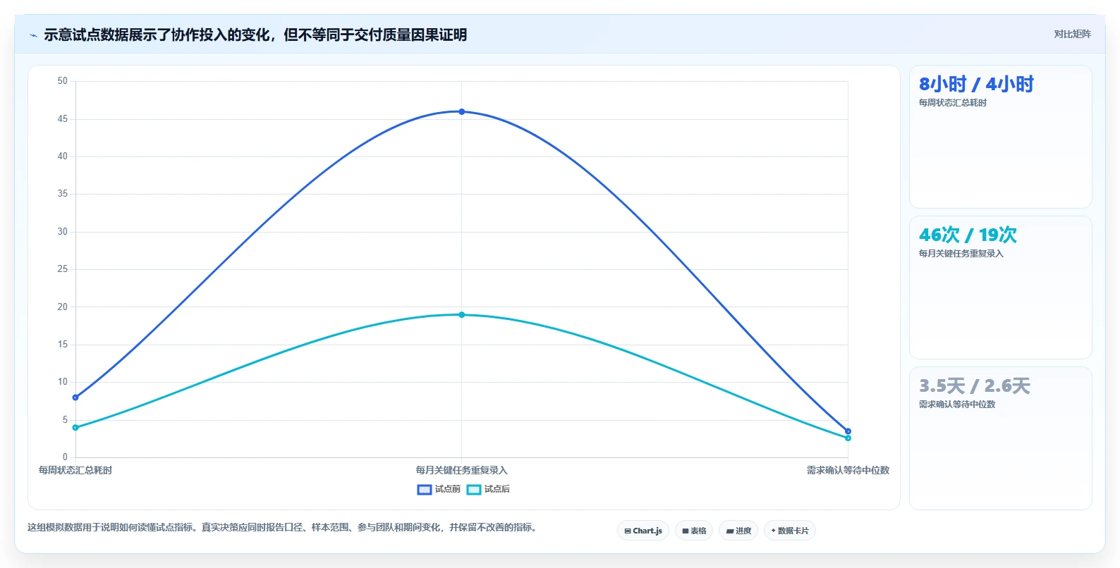The height and width of the screenshot is (568, 1120).
Task: Select the 进度 tag
Action: tap(738, 531)
